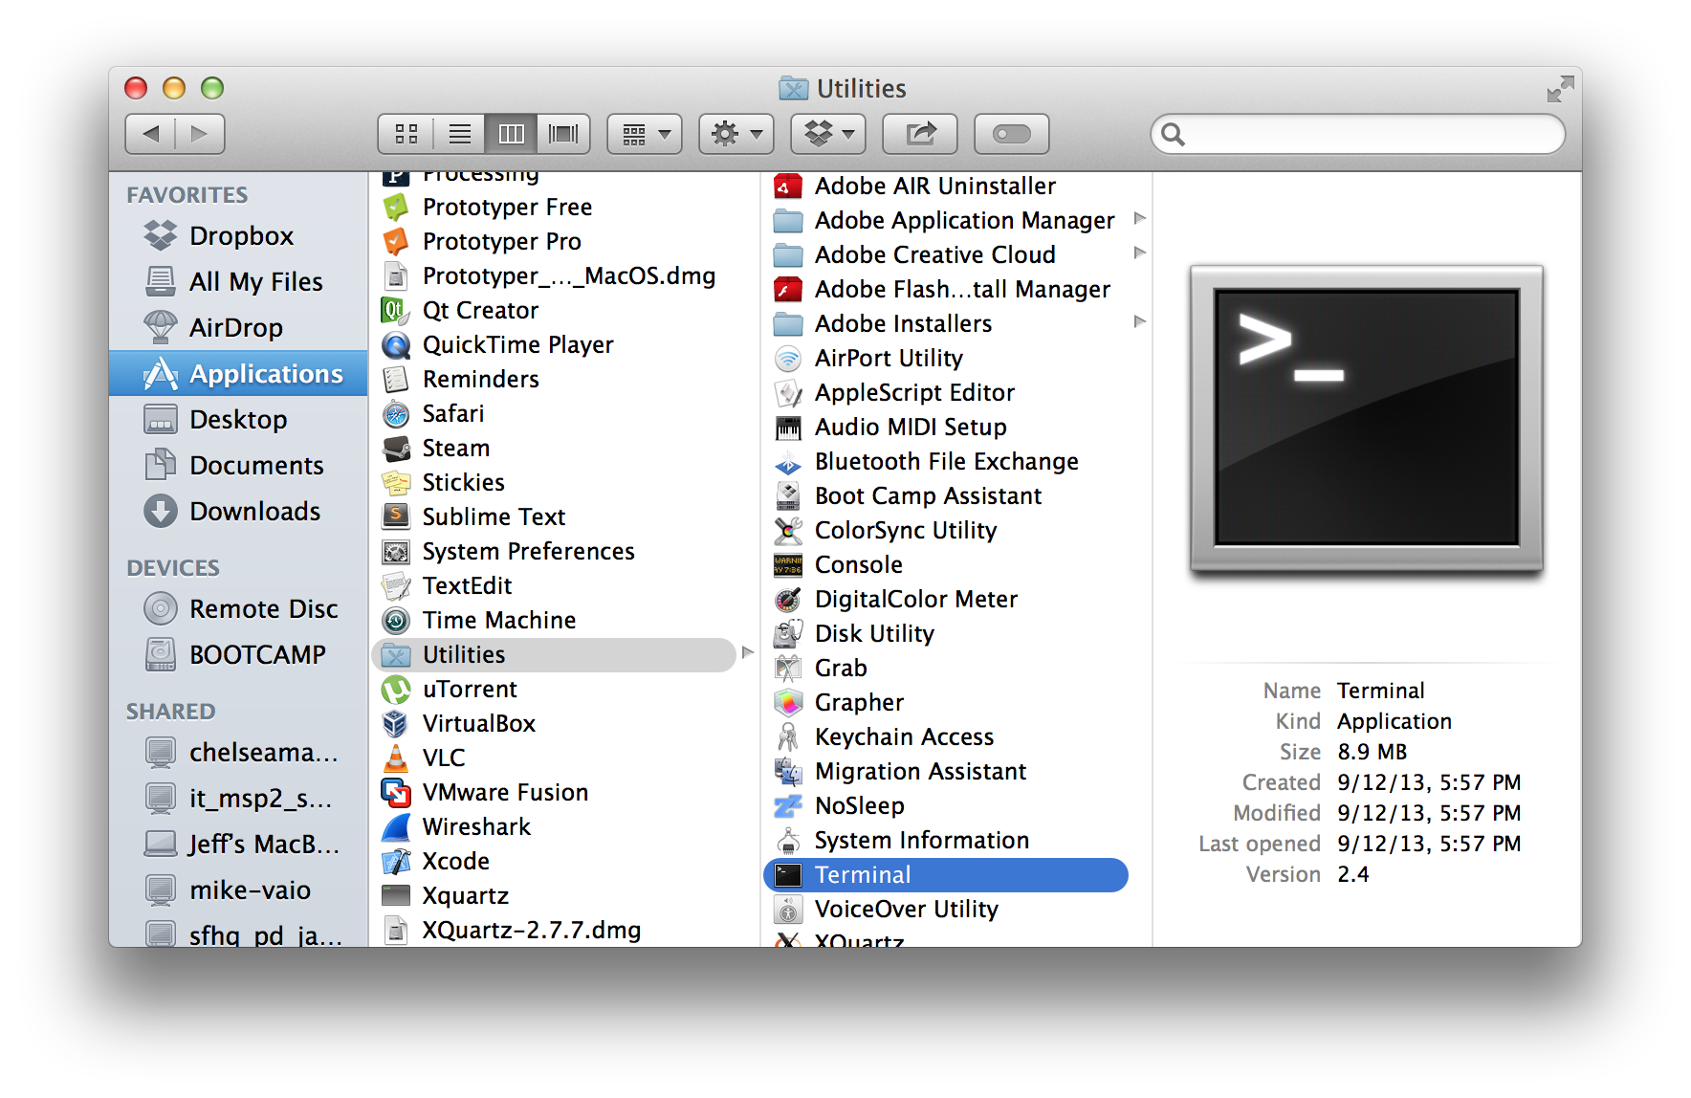Click the AirPort Utility icon
Viewport: 1691px width, 1098px height.
click(x=788, y=358)
